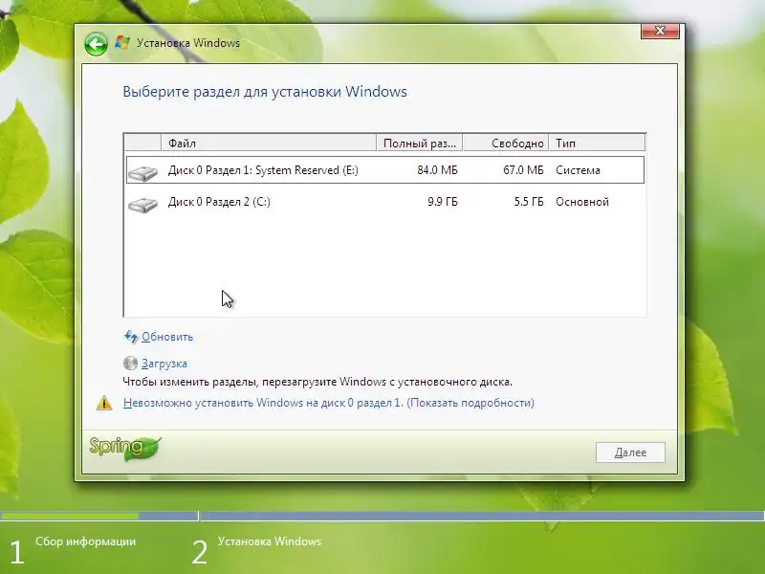Select row Диск 0 Раздел 1: System Reserved (E:)
Viewport: 765px width, 574px height.
click(385, 170)
